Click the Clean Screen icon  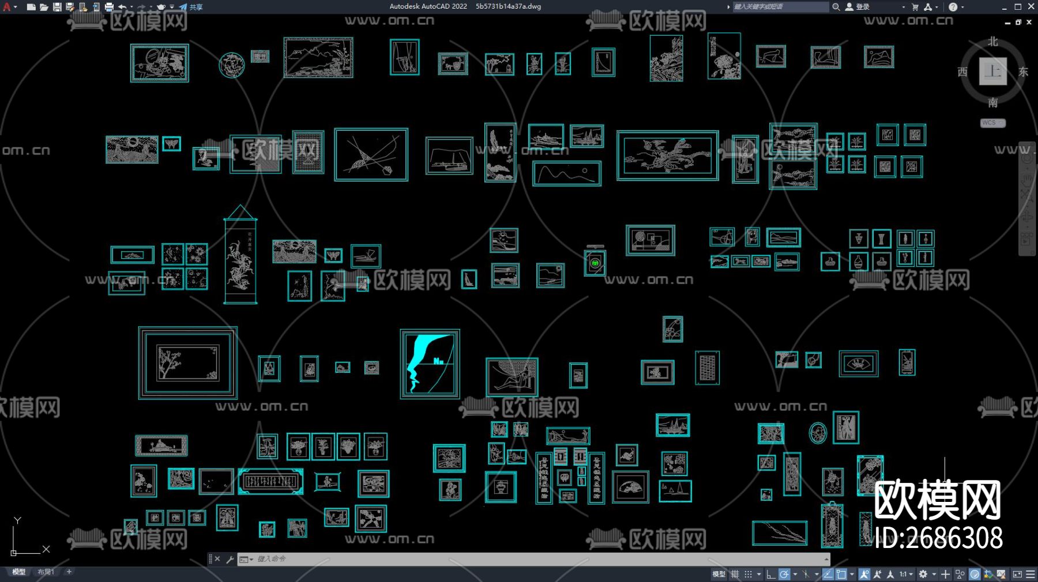click(x=1017, y=574)
